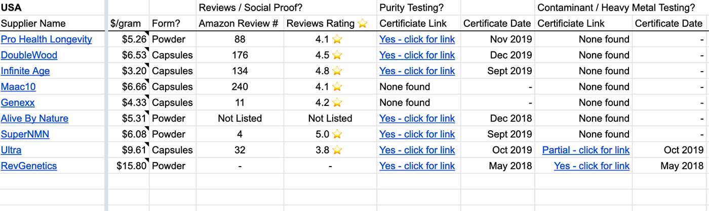The image size is (709, 211).
Task: Select the 'Reviews Rating' star header cell
Action: (x=330, y=23)
